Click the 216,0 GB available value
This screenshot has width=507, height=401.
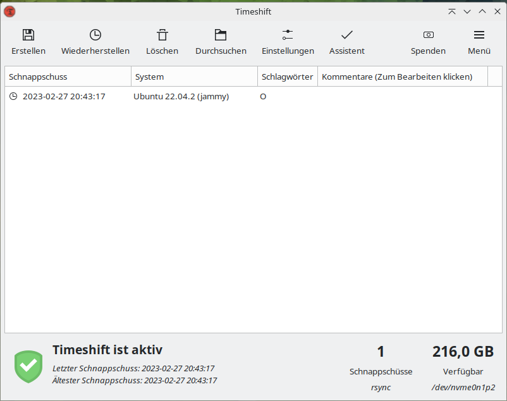(463, 352)
